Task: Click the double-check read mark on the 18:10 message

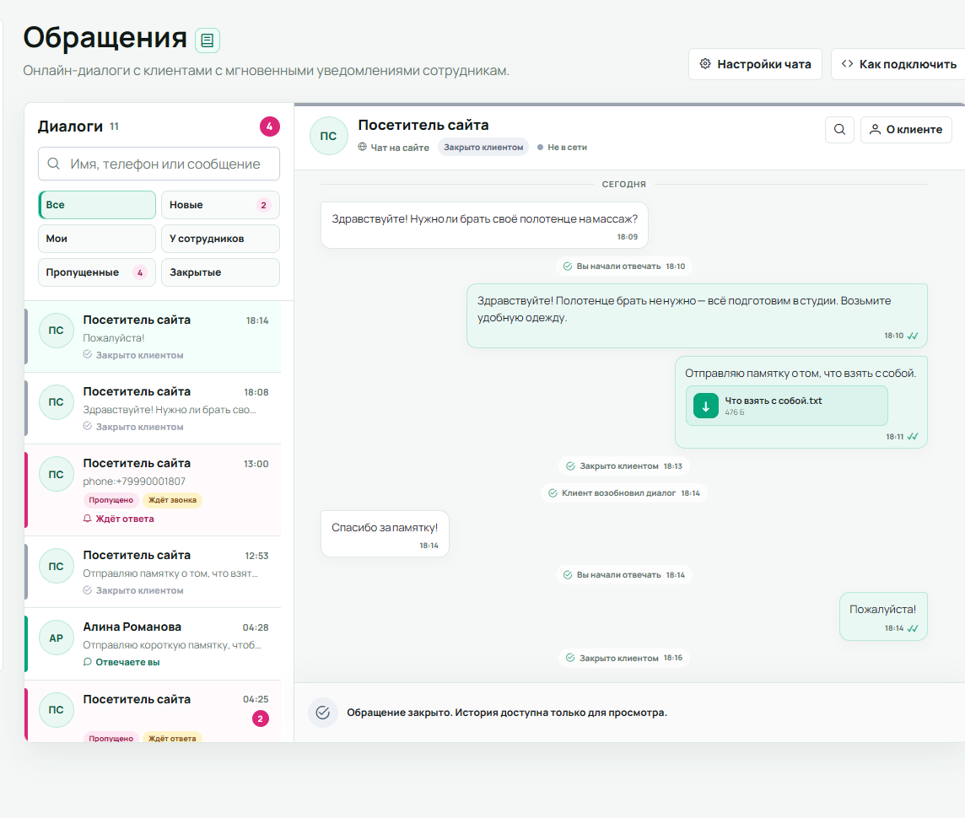Action: [913, 336]
